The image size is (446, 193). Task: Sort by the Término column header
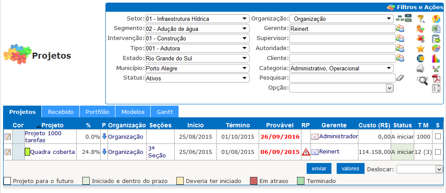point(238,125)
